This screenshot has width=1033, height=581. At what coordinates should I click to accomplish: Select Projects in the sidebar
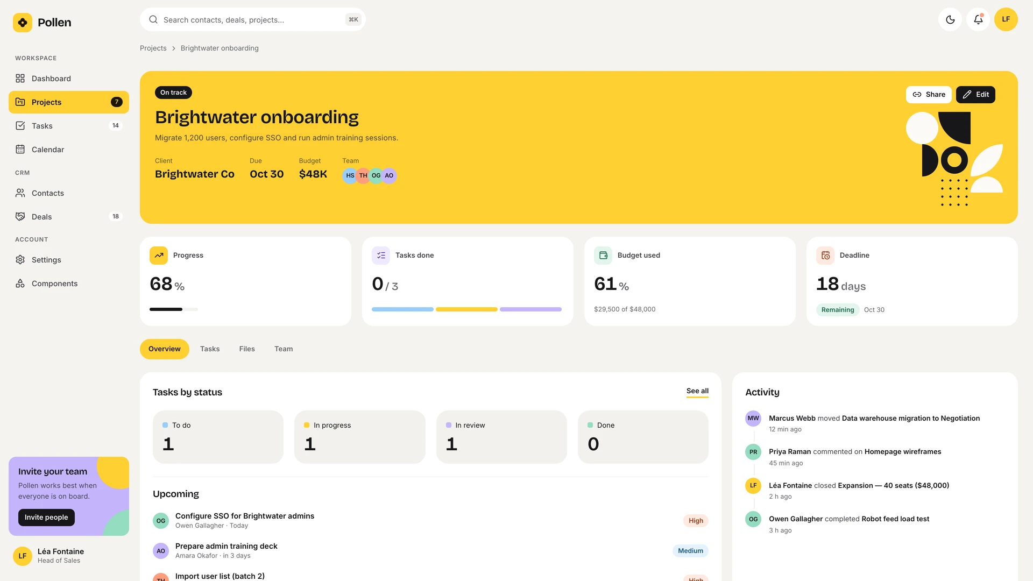pyautogui.click(x=69, y=102)
